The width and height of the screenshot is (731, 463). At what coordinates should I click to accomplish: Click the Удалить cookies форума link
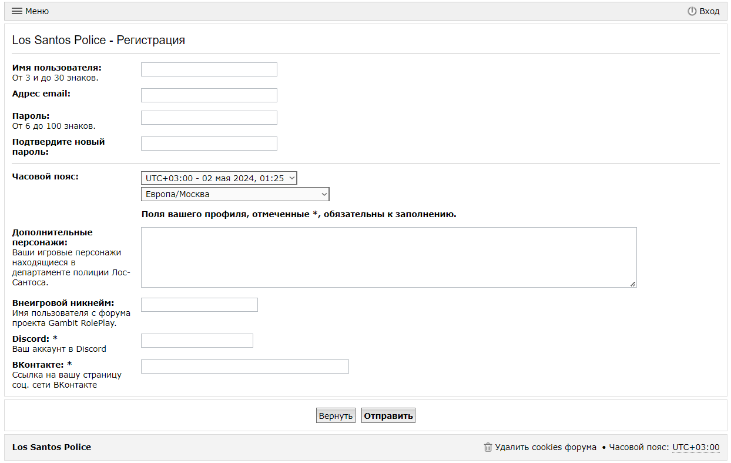(x=545, y=447)
